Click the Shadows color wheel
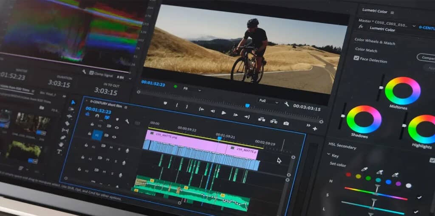435x216 pixels. click(x=364, y=120)
